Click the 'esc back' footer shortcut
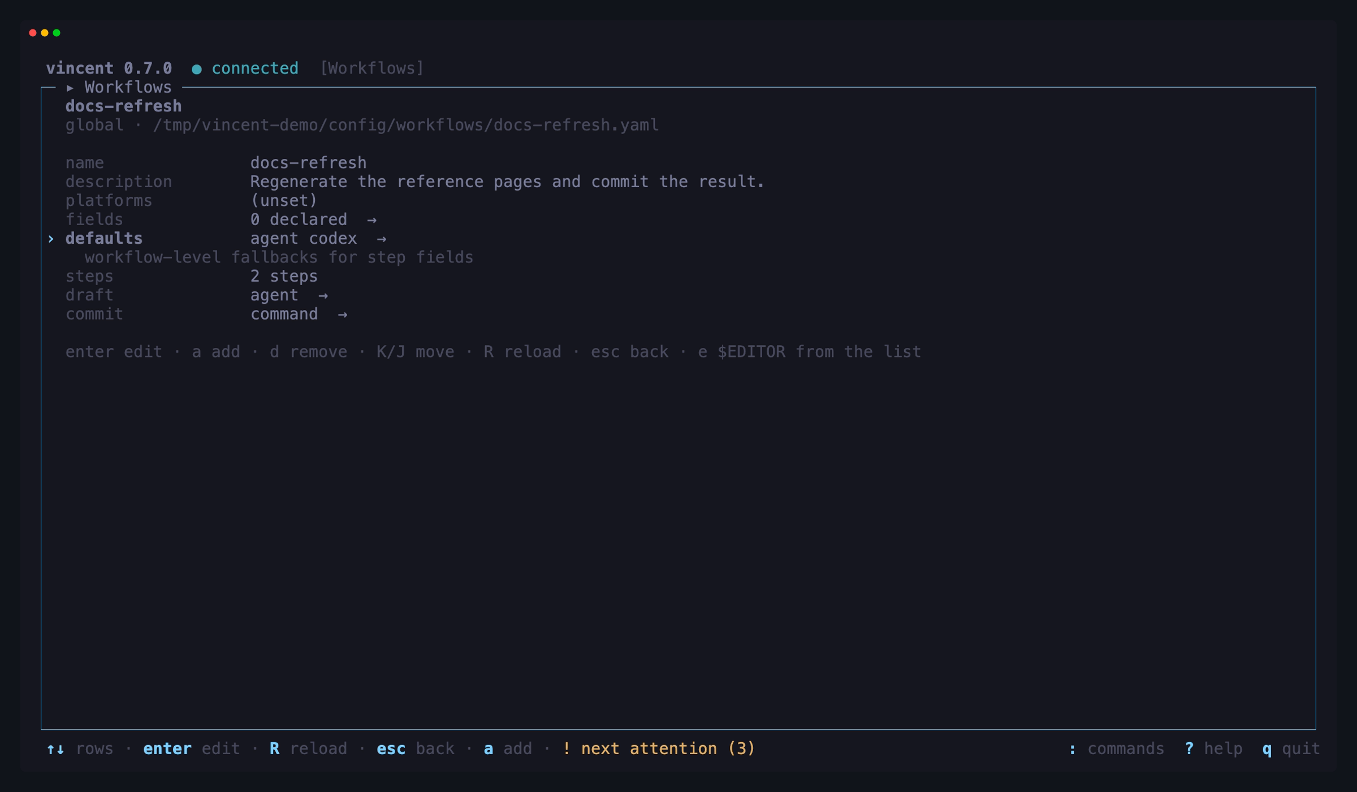 (416, 748)
